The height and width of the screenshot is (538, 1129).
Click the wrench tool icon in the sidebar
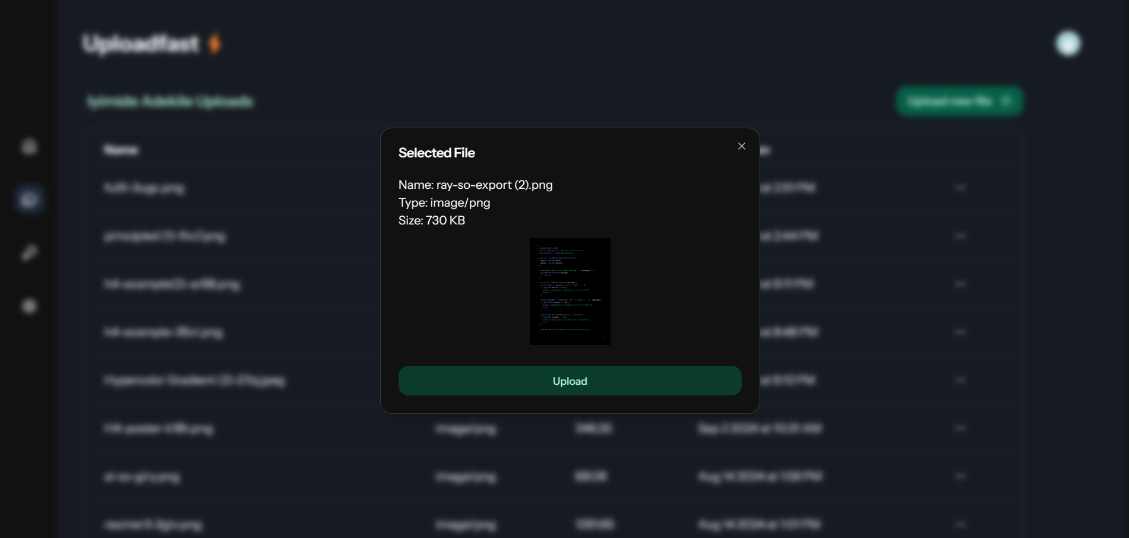point(29,252)
